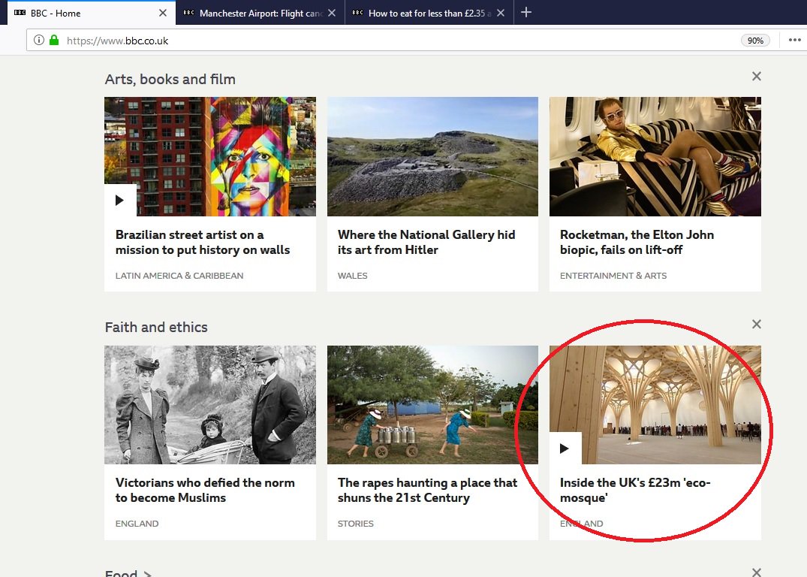Open 'Where the National Gallery hid its art' story
Viewport: 807px width, 577px height.
click(426, 242)
